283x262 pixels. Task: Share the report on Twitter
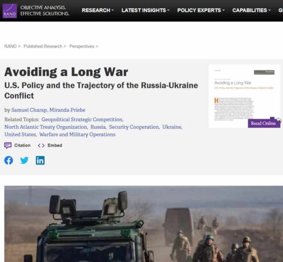(x=24, y=160)
